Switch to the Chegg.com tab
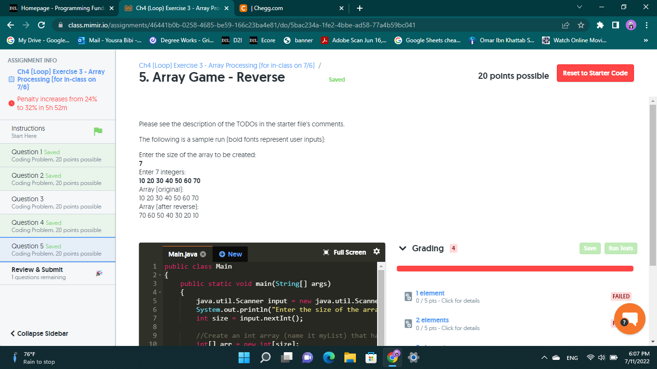Image resolution: width=657 pixels, height=369 pixels. pos(291,8)
